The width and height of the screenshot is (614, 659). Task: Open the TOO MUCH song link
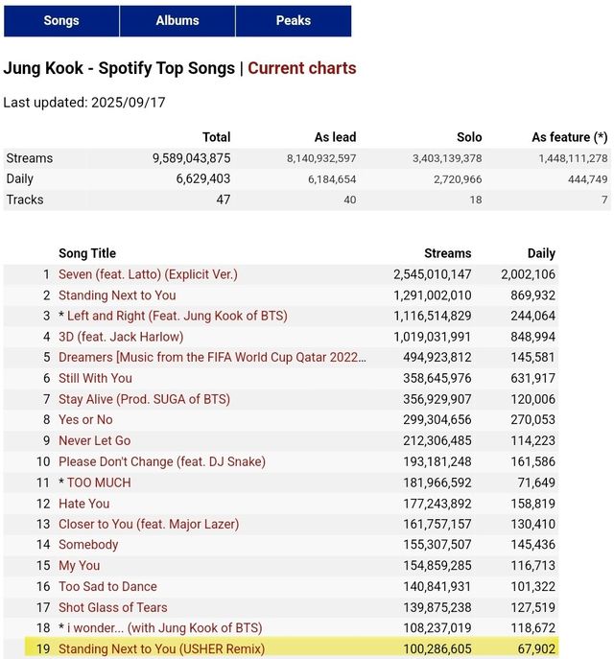tap(100, 482)
